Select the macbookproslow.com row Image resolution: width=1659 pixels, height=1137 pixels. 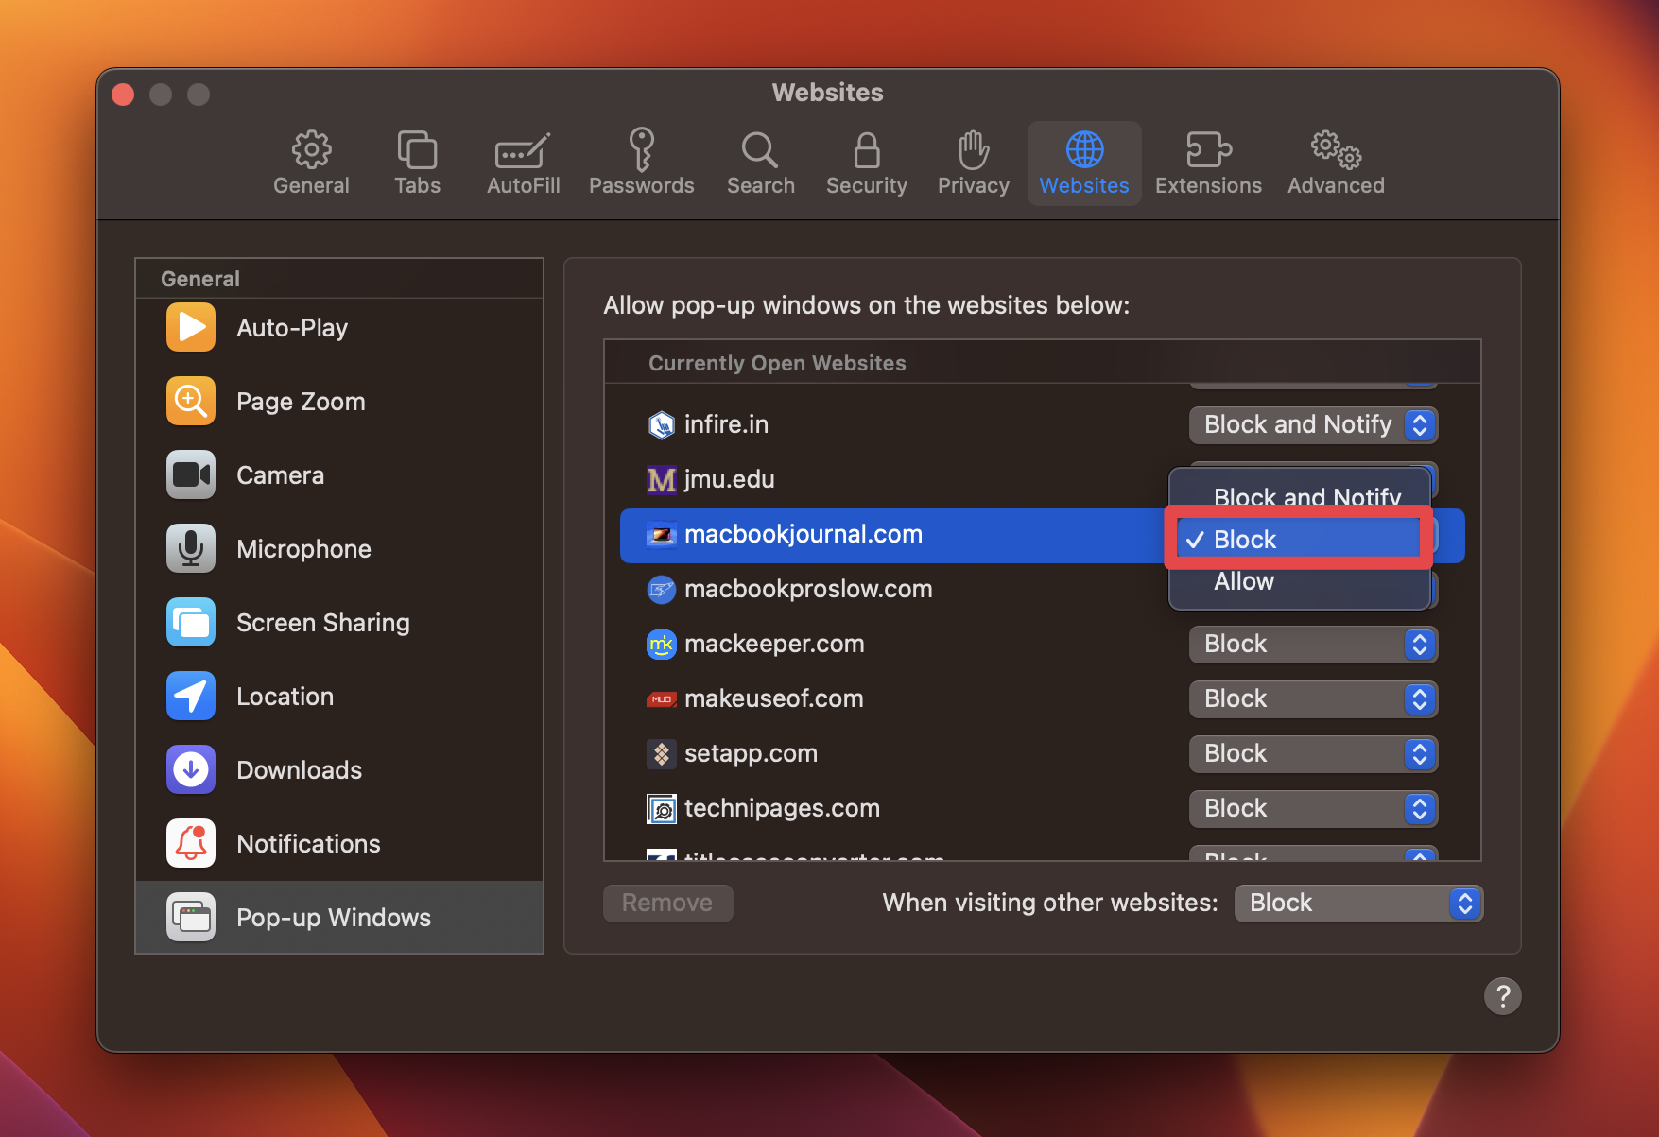tap(808, 590)
